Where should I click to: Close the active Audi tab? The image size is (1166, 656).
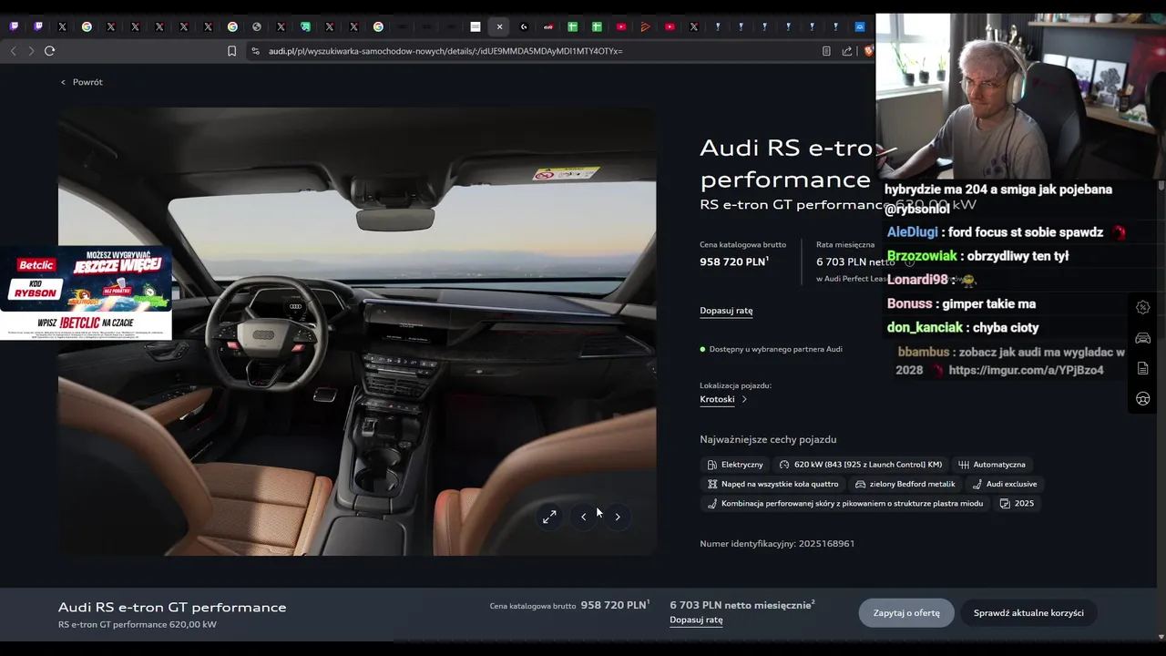coord(499,26)
